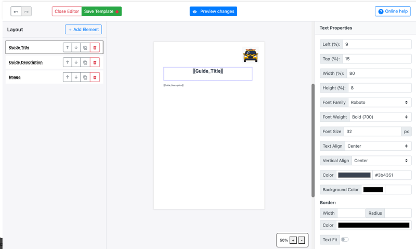Image resolution: width=416 pixels, height=249 pixels.
Task: Open the text Color swatch picker
Action: pos(354,175)
